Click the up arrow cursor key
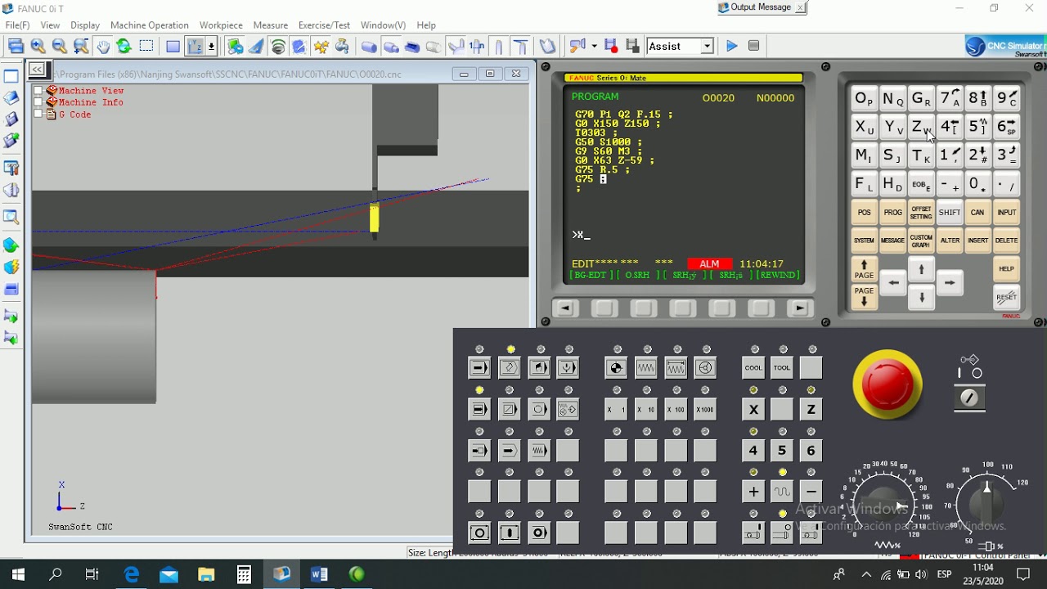Viewport: 1047px width, 589px height. click(x=921, y=269)
